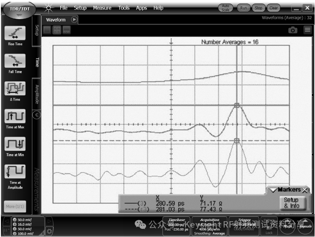Switch to the vertical Amplitude tab

point(37,94)
